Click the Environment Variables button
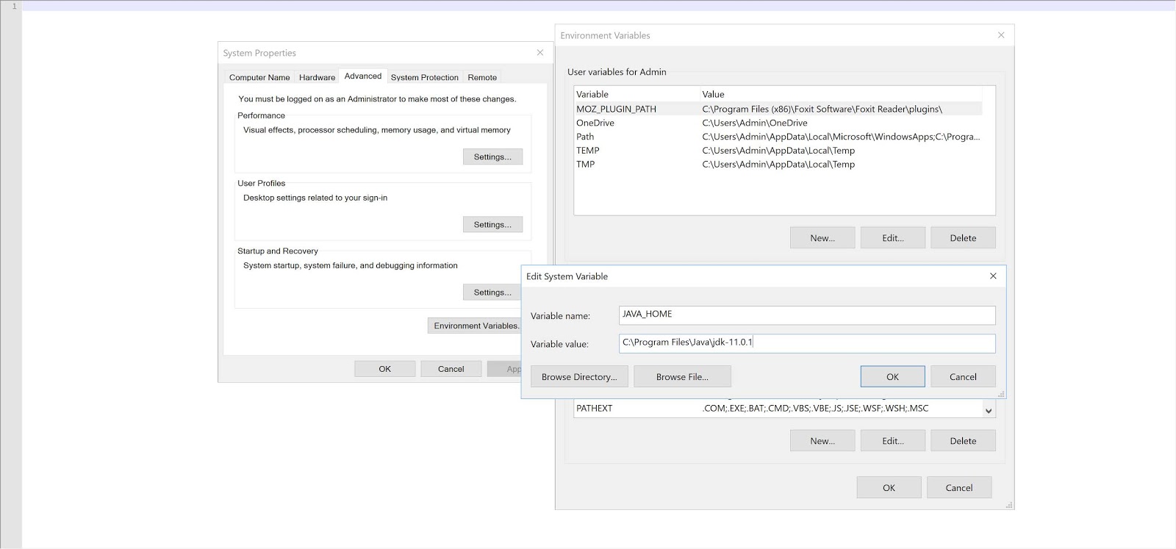 475,326
